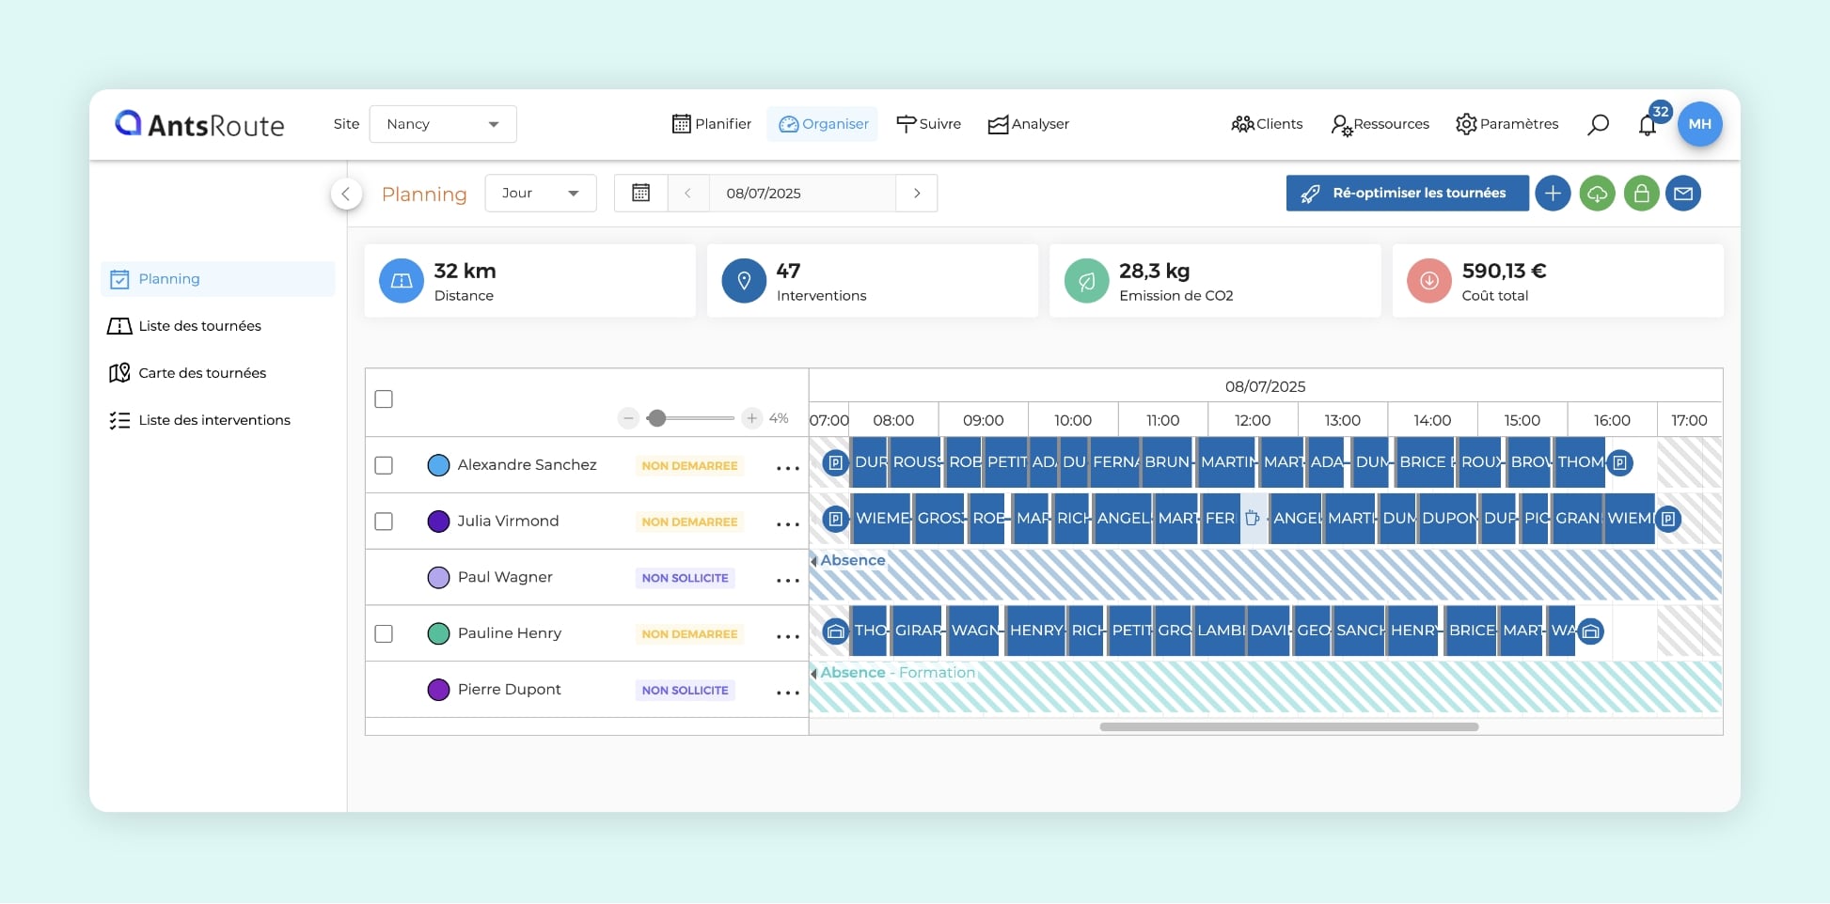Open the Site Nancy dropdown
This screenshot has height=904, width=1830.
tap(443, 124)
